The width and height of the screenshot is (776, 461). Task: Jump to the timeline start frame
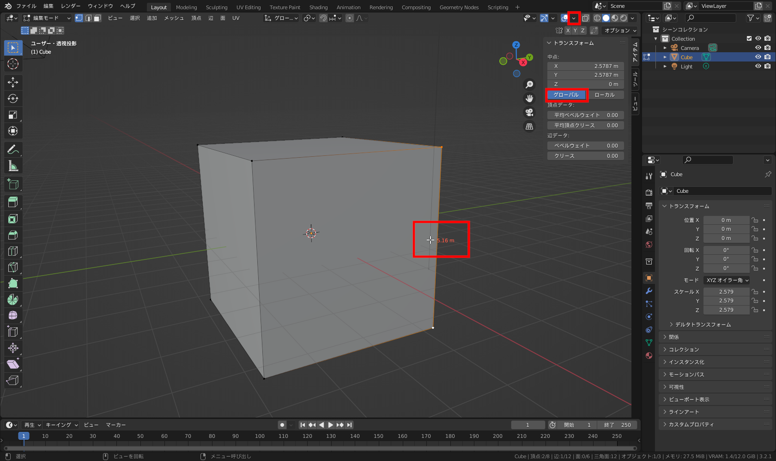[x=303, y=425]
